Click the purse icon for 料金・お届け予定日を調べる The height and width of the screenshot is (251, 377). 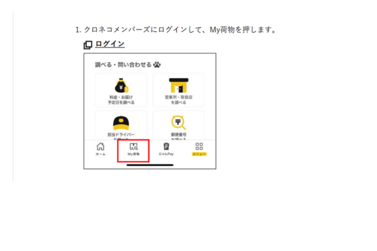point(121,85)
